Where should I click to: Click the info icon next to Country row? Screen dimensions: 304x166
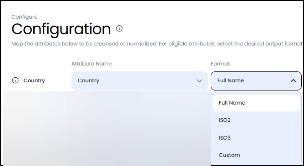pos(15,80)
